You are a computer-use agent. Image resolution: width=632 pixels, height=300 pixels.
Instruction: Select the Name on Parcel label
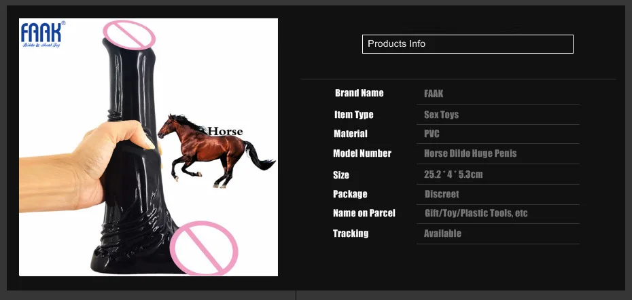pyautogui.click(x=364, y=213)
